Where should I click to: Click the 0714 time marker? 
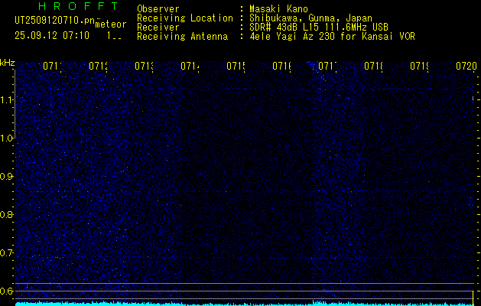click(190, 66)
